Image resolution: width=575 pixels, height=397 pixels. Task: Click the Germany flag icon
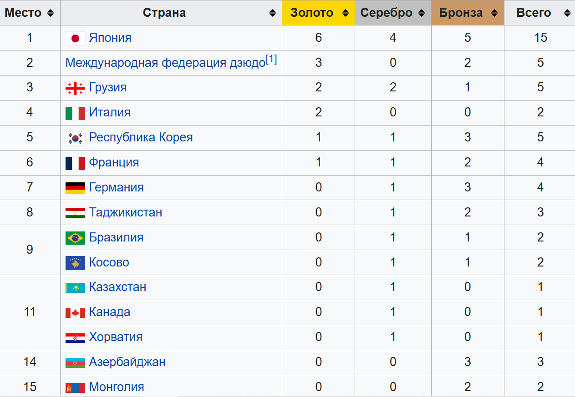[75, 188]
